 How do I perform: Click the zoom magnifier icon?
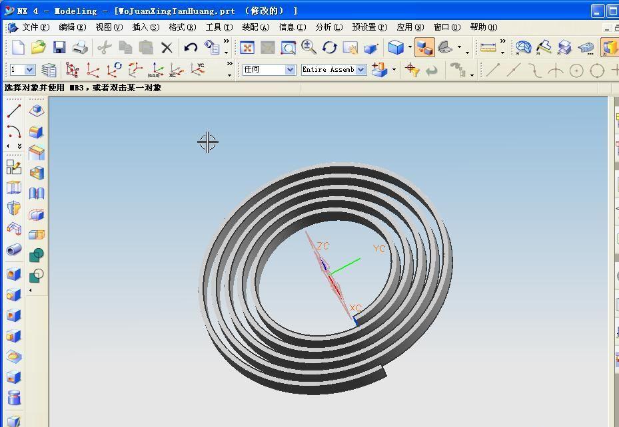(x=309, y=47)
